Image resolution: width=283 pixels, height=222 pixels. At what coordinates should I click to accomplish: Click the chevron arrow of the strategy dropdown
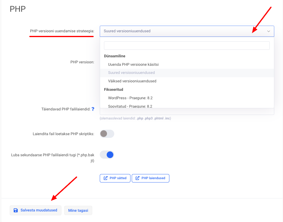pos(269,31)
